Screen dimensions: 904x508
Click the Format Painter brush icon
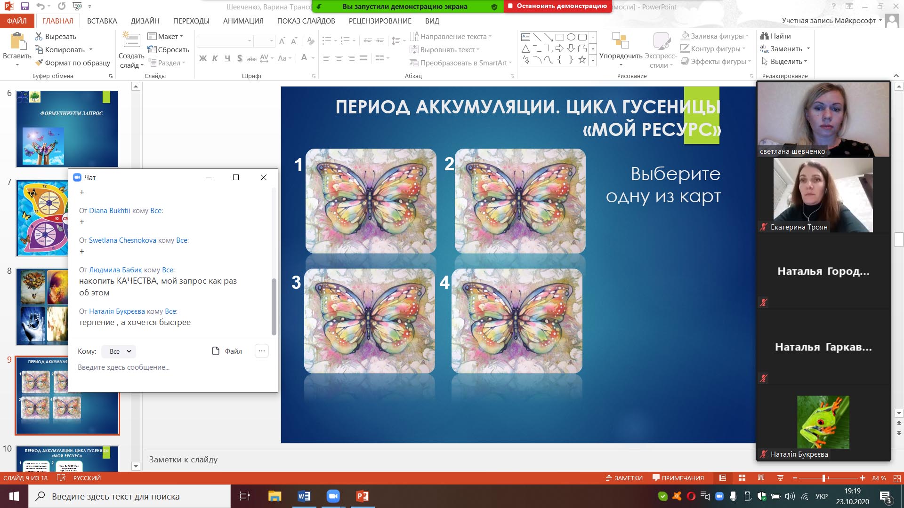(x=39, y=63)
